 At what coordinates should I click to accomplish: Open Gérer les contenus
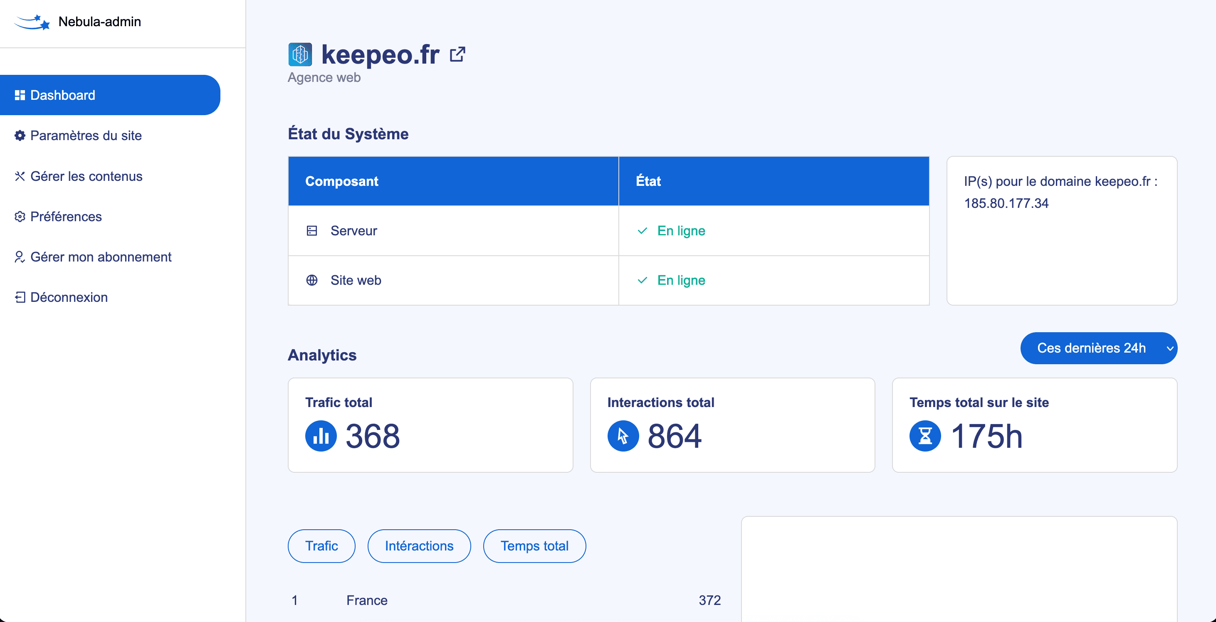point(78,176)
